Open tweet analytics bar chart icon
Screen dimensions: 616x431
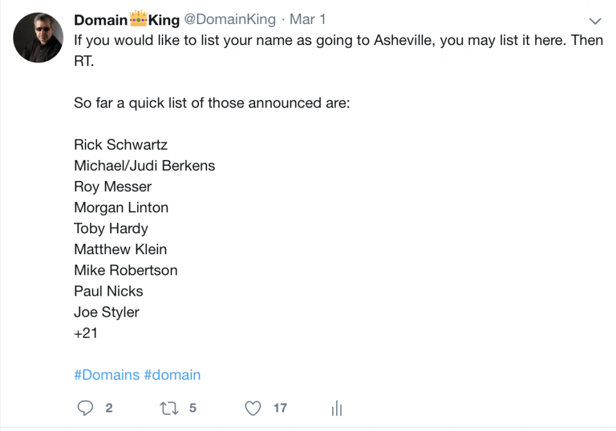coord(337,408)
